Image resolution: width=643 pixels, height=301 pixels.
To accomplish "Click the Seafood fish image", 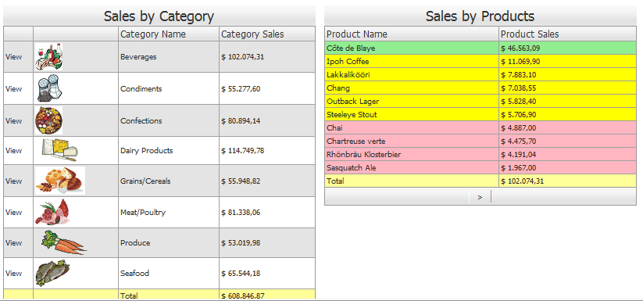I will [52, 273].
